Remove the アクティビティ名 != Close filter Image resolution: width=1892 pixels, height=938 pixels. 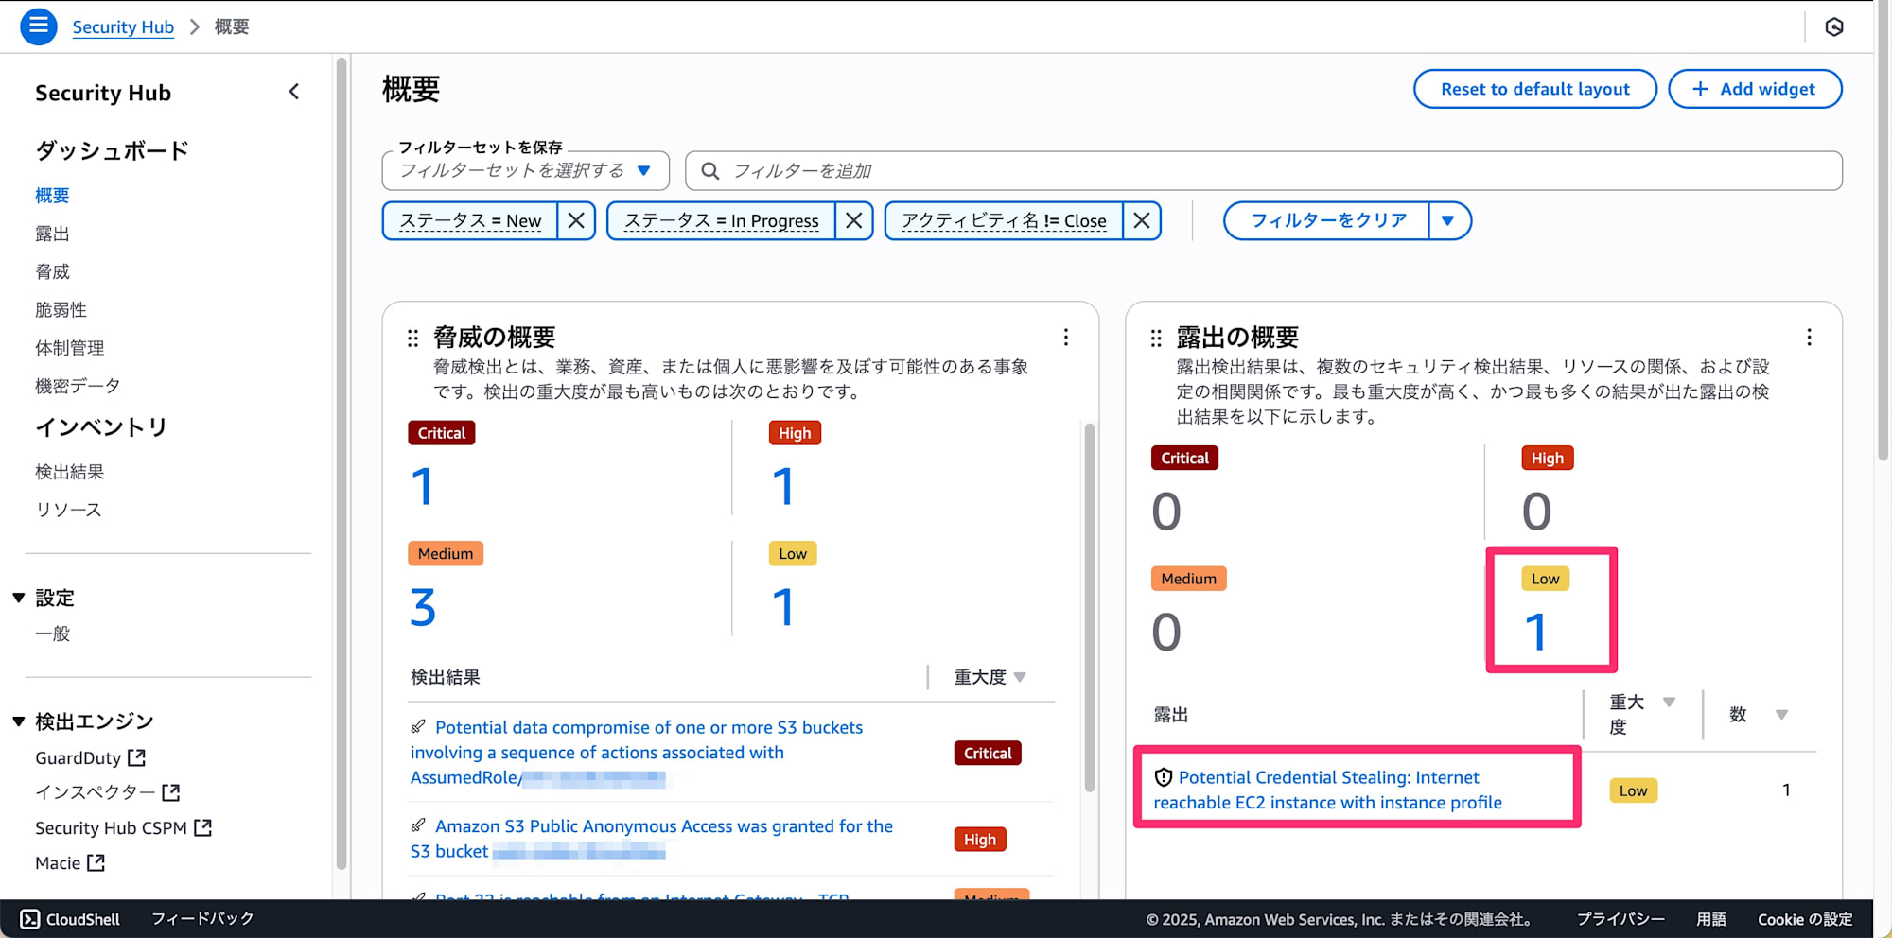[1142, 220]
